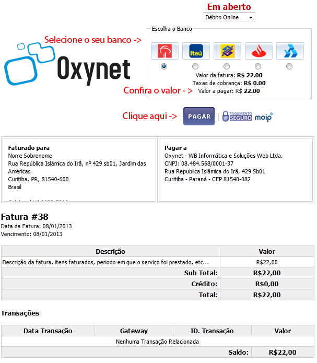Click the Itaú bank logo icon
This screenshot has width=317, height=363.
coord(196,51)
